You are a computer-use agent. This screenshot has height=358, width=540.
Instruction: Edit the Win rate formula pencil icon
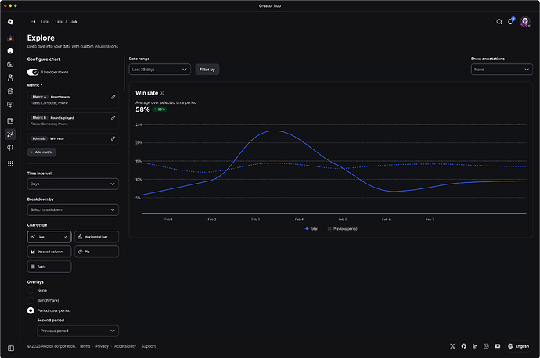coord(113,138)
